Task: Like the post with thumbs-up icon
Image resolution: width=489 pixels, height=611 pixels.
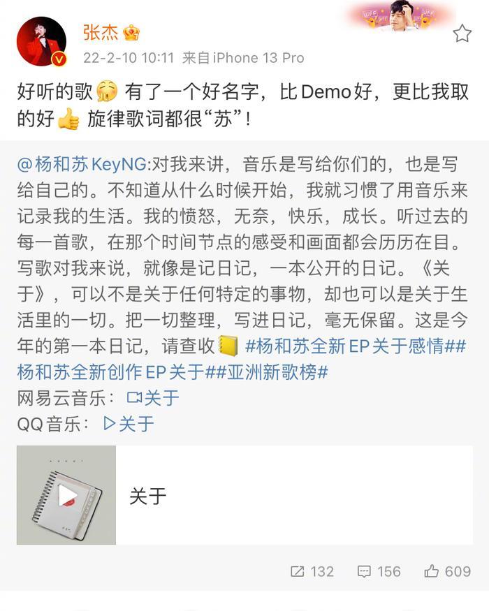Action: coord(431,571)
